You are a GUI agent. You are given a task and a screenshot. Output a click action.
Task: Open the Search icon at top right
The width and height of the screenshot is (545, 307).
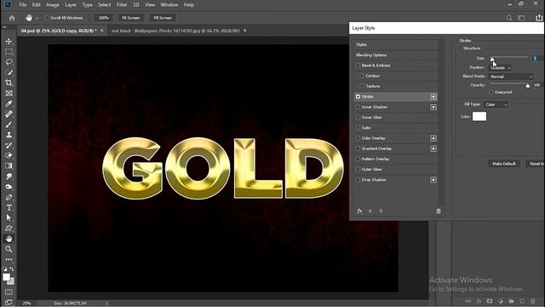(509, 18)
